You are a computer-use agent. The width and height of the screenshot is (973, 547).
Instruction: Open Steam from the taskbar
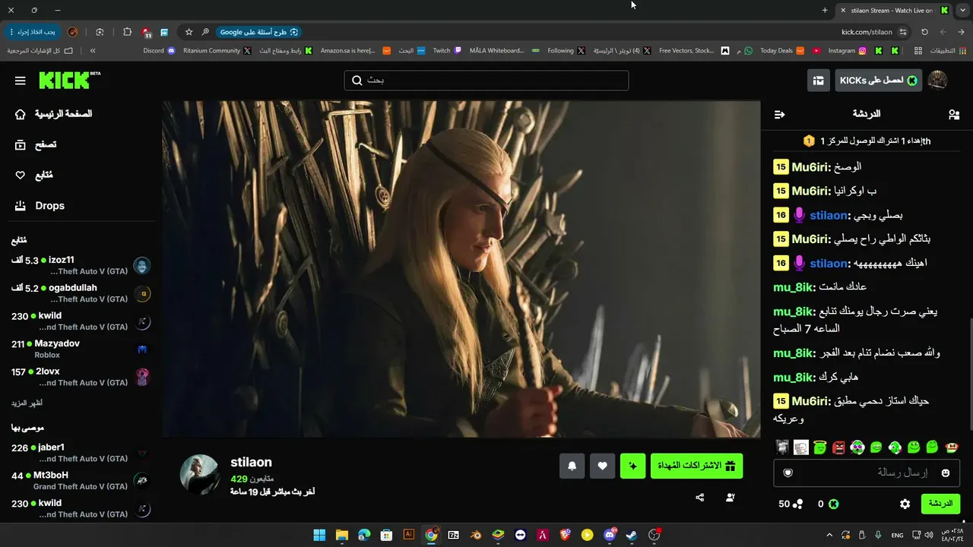click(x=632, y=535)
